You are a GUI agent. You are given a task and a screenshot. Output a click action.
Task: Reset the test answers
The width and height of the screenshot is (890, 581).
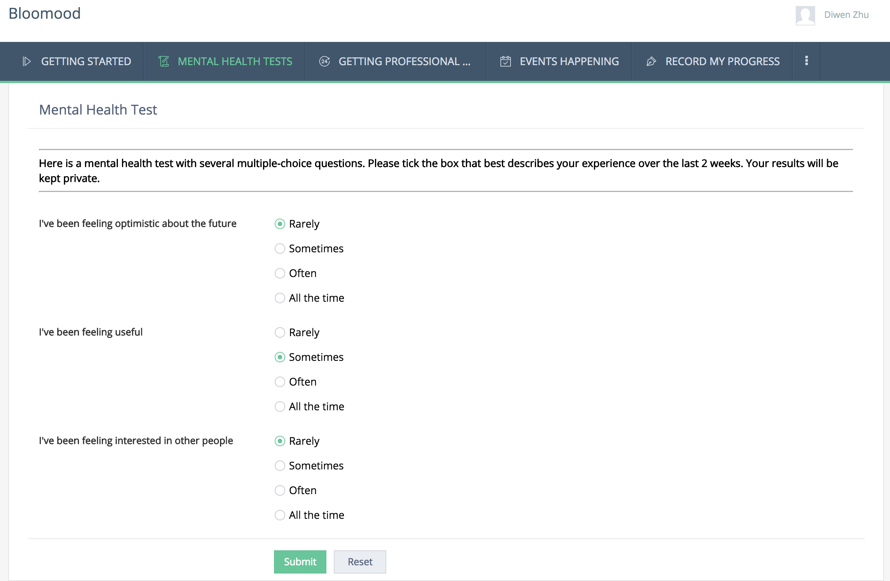point(360,562)
